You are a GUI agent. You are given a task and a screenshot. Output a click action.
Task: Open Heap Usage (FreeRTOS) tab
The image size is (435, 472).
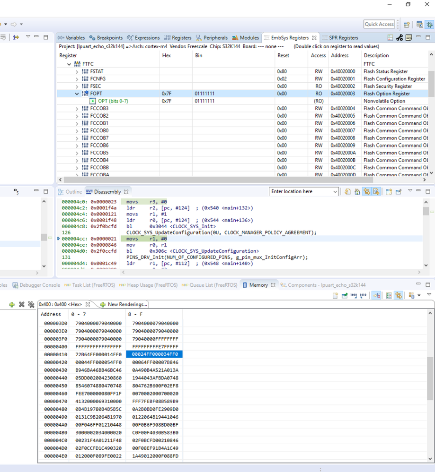tap(149, 285)
